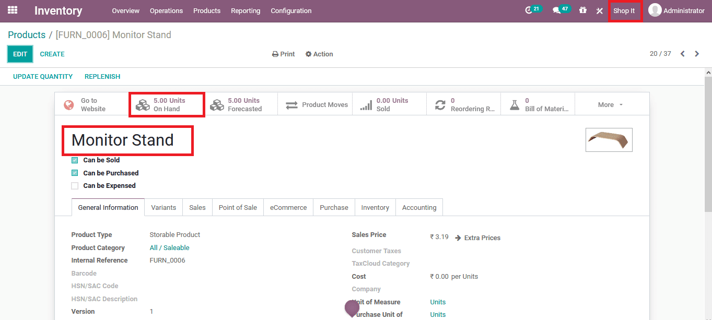The height and width of the screenshot is (320, 712).
Task: Open discuss messages icon with 47 badge
Action: (561, 10)
